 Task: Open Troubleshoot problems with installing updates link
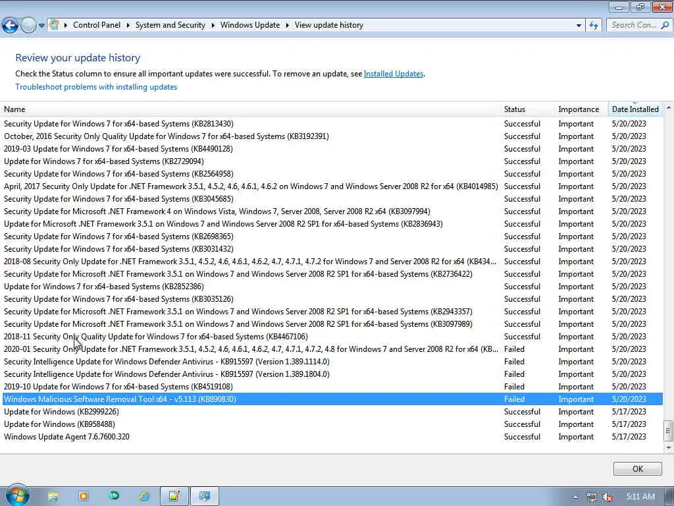click(x=96, y=87)
